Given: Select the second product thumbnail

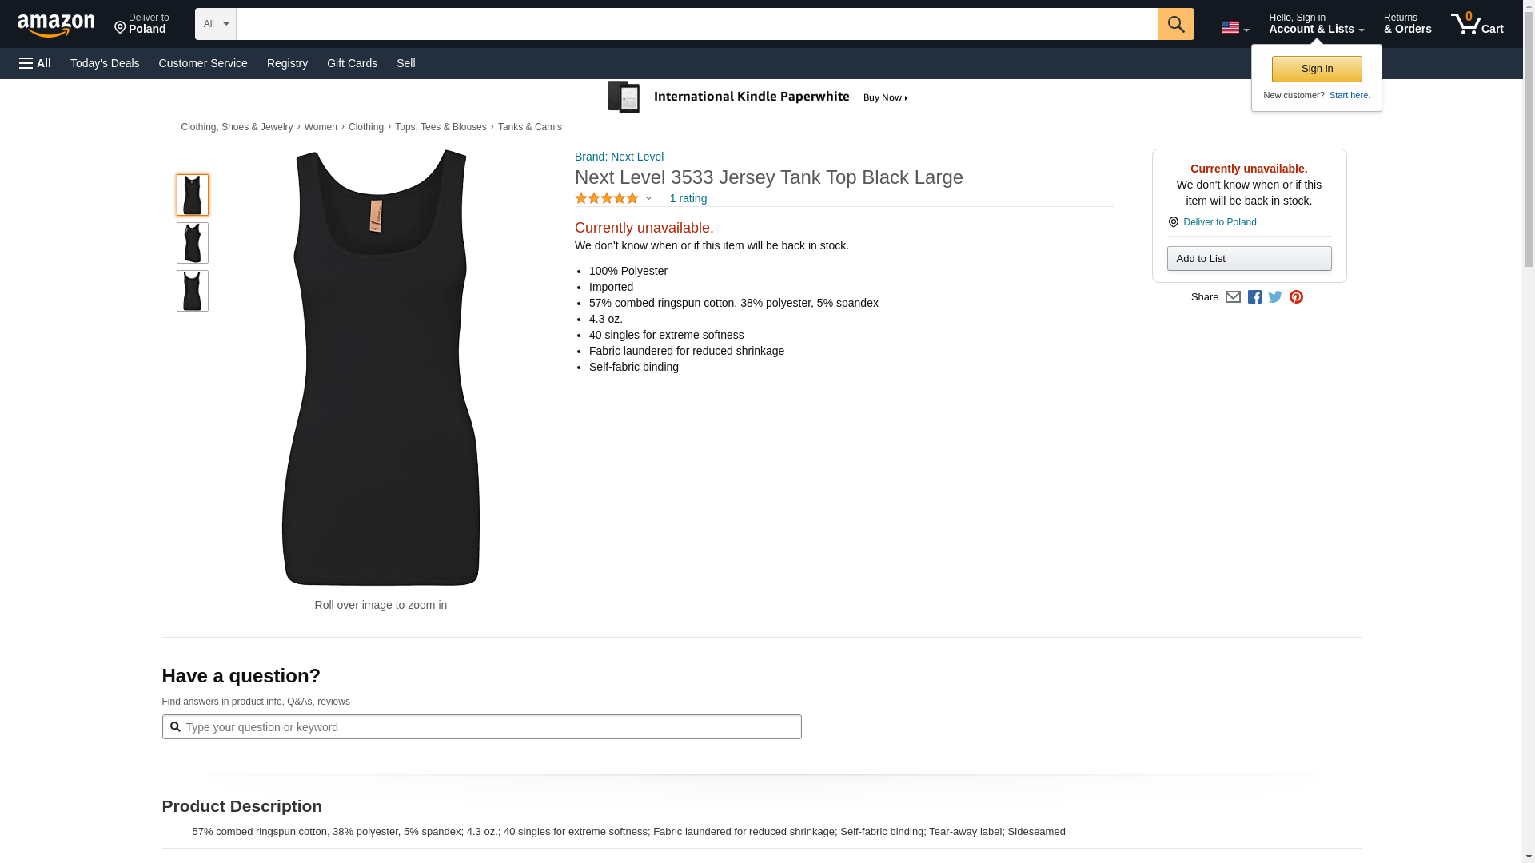Looking at the screenshot, I should point(193,243).
